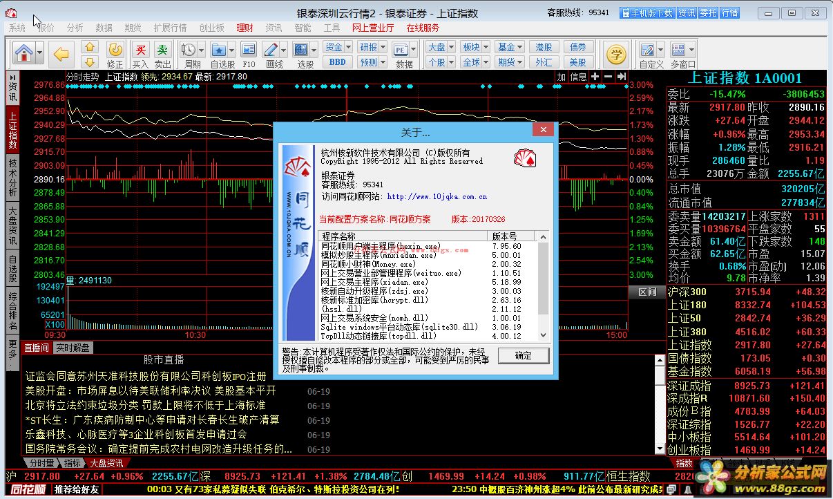Switch to the 技术分析 side tab
This screenshot has height=499, width=833.
[12, 177]
